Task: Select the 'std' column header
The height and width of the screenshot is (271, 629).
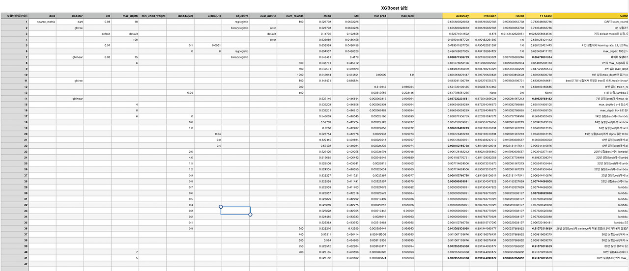Action: (346, 16)
